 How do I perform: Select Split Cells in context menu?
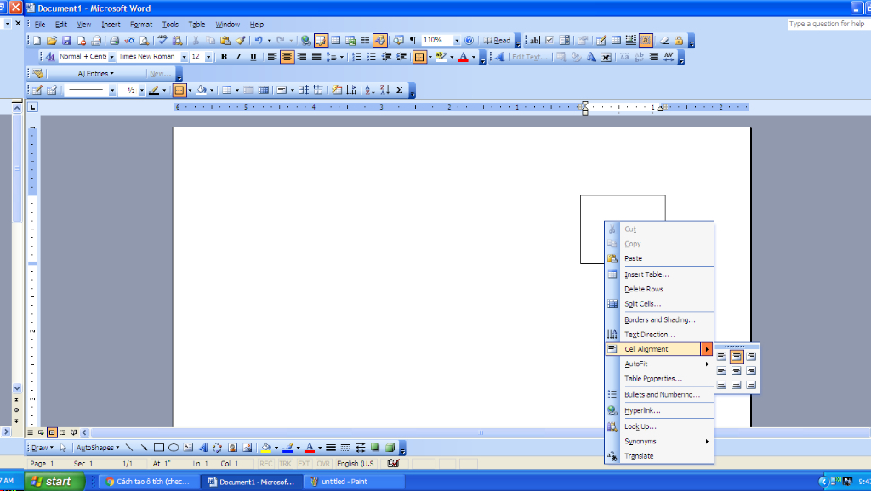point(659,304)
